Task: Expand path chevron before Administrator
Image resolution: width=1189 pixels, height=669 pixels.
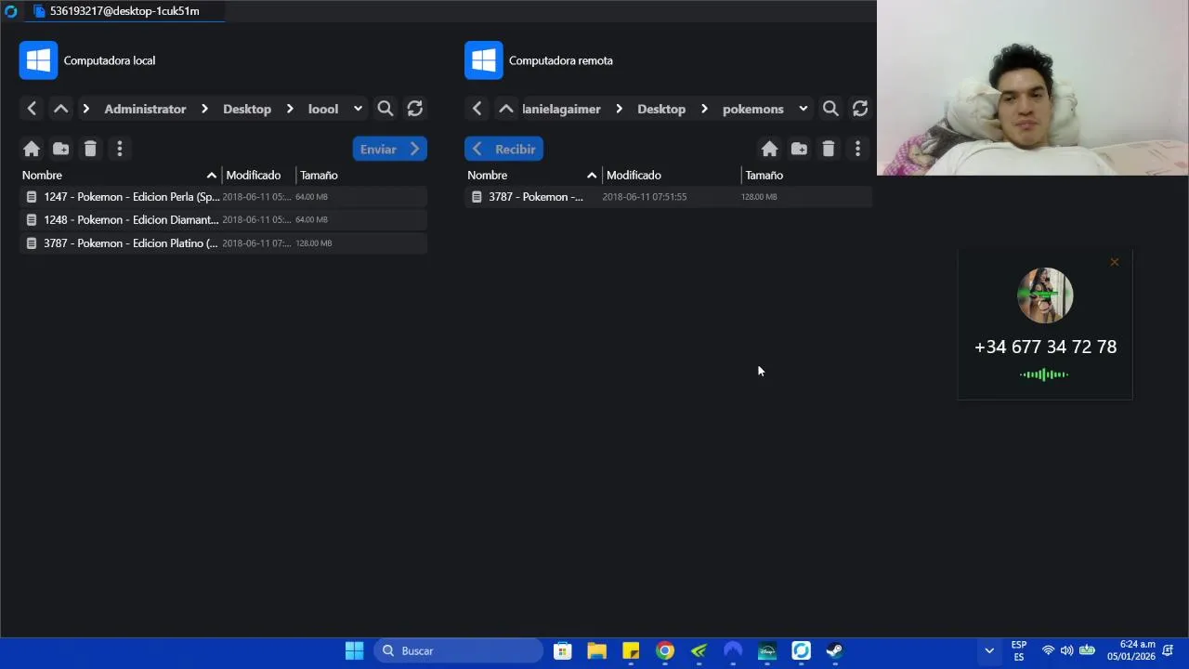Action: [85, 109]
